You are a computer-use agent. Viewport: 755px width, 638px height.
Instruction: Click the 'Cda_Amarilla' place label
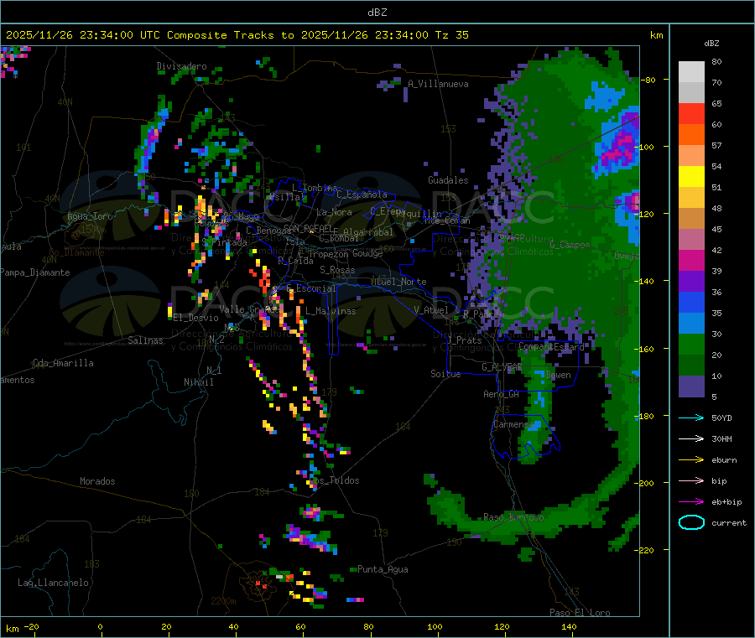[x=63, y=363]
